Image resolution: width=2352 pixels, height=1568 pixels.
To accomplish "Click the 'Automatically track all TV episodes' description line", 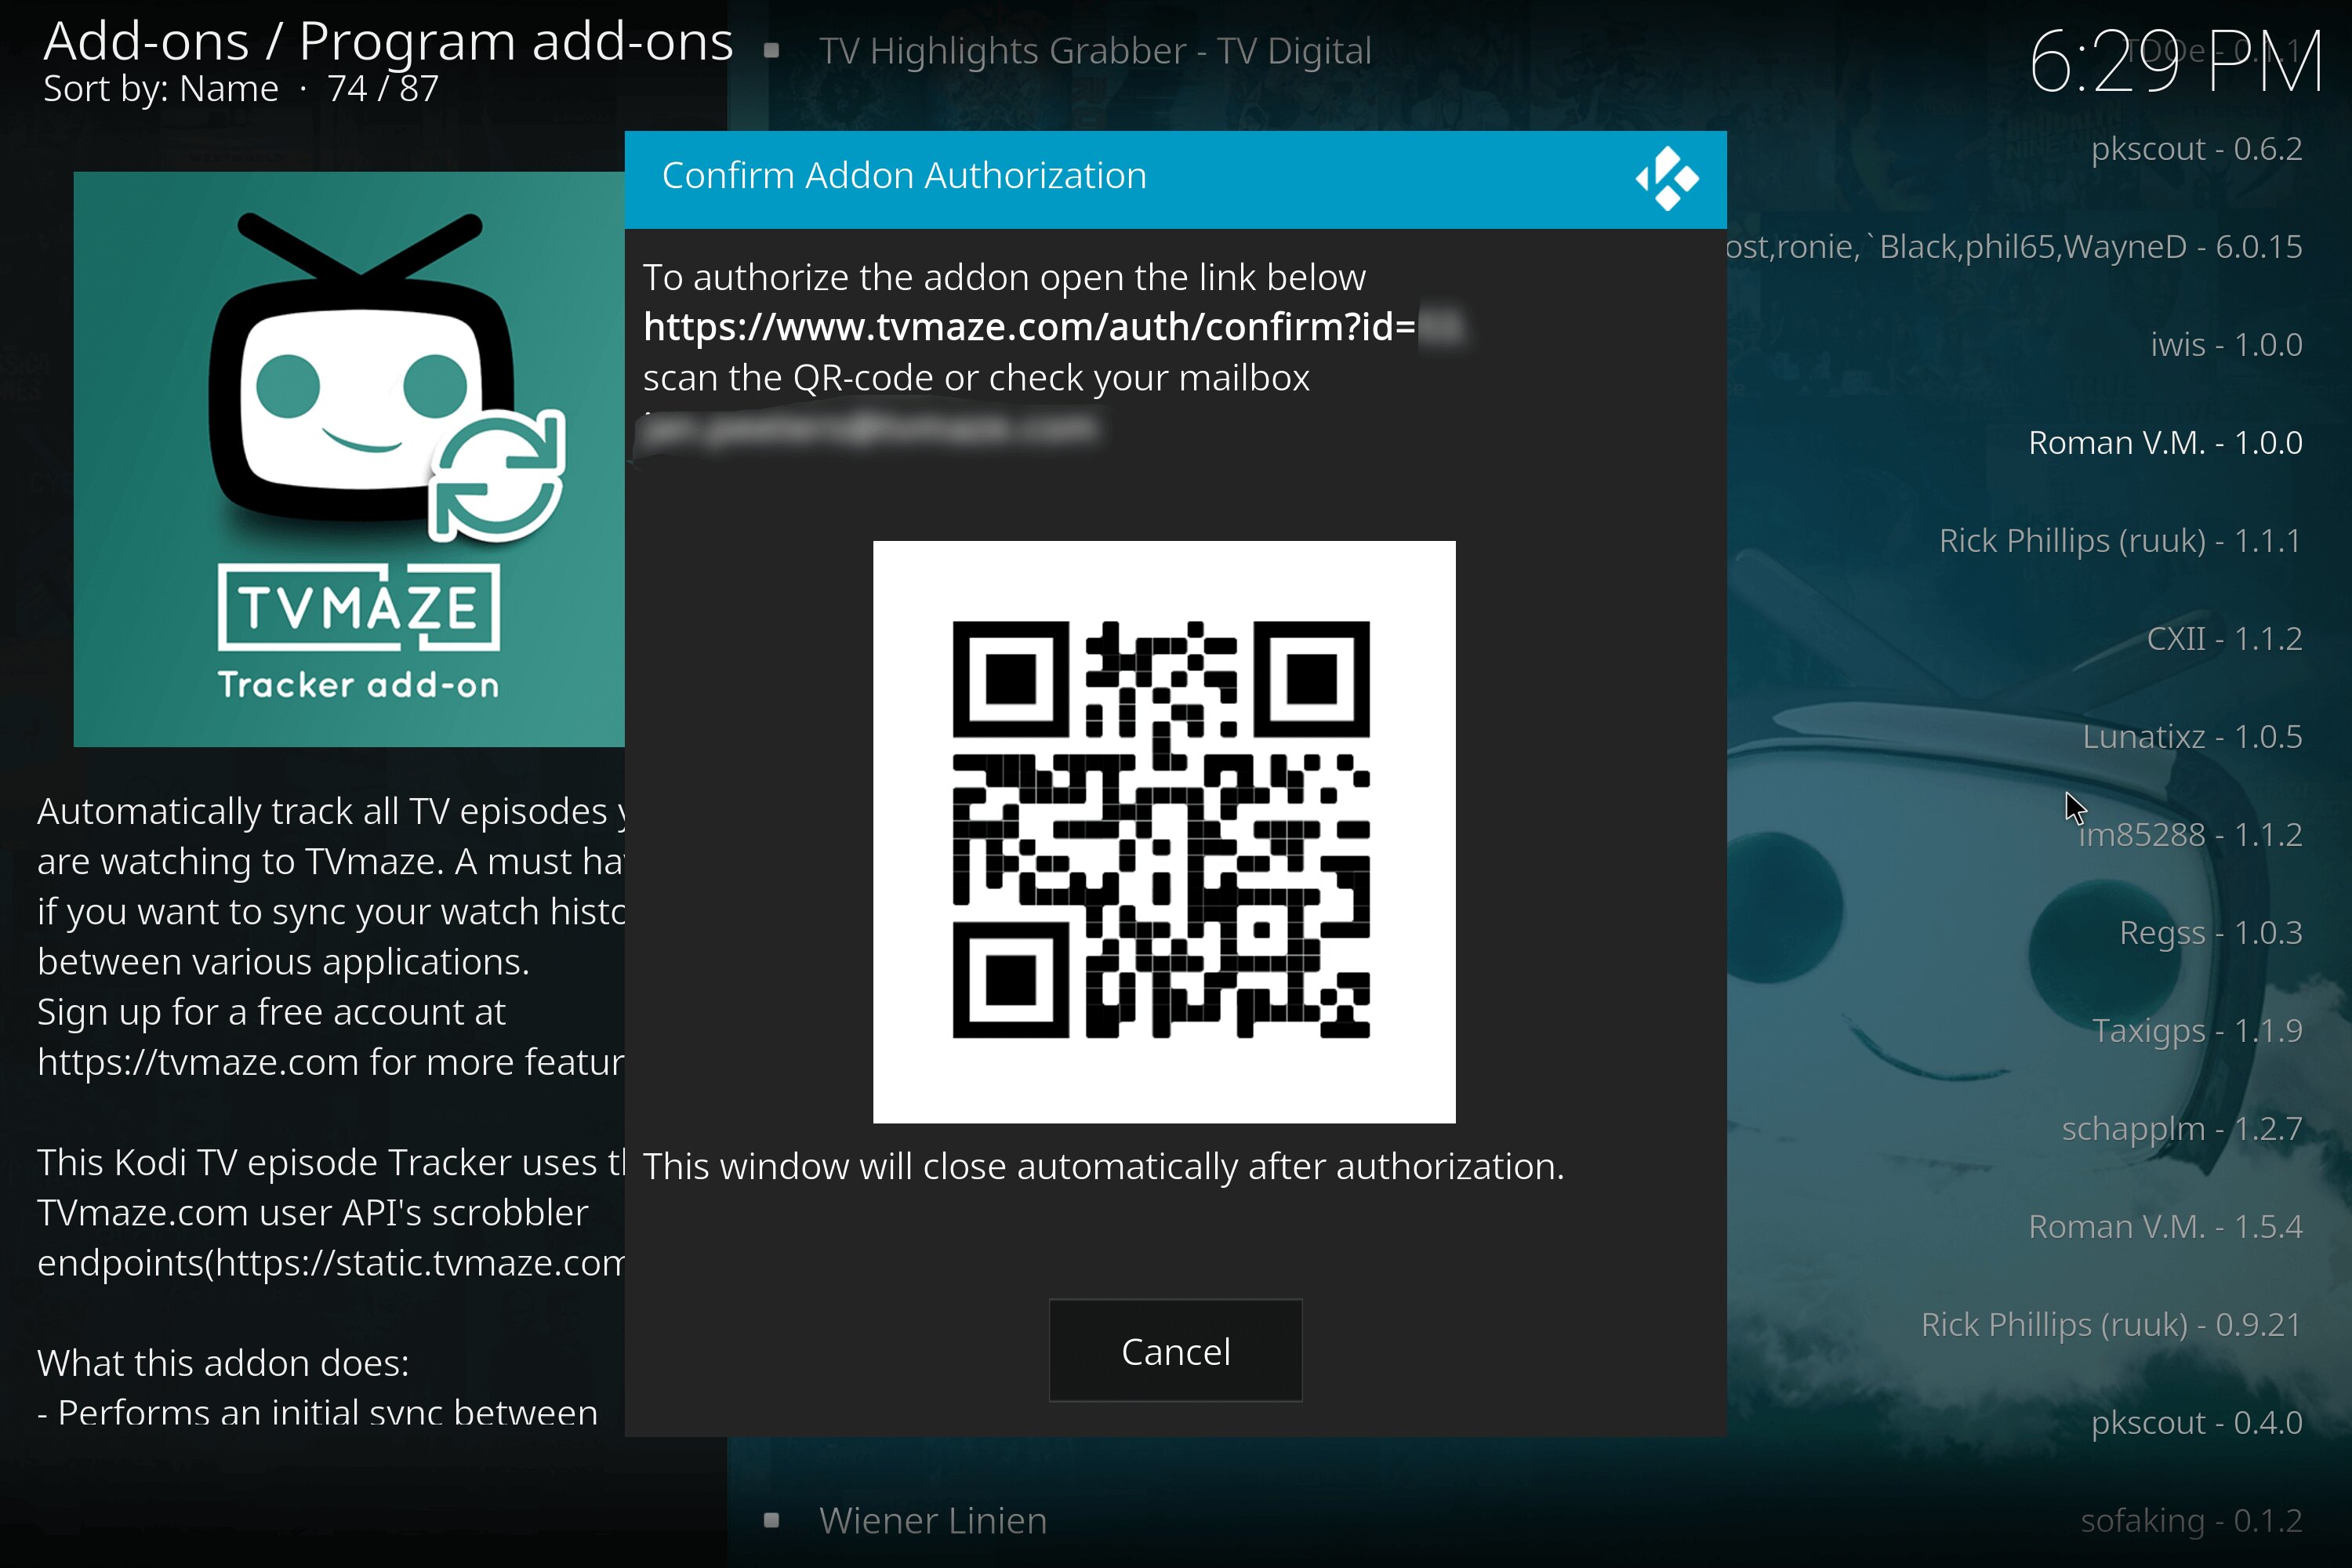I will [331, 811].
